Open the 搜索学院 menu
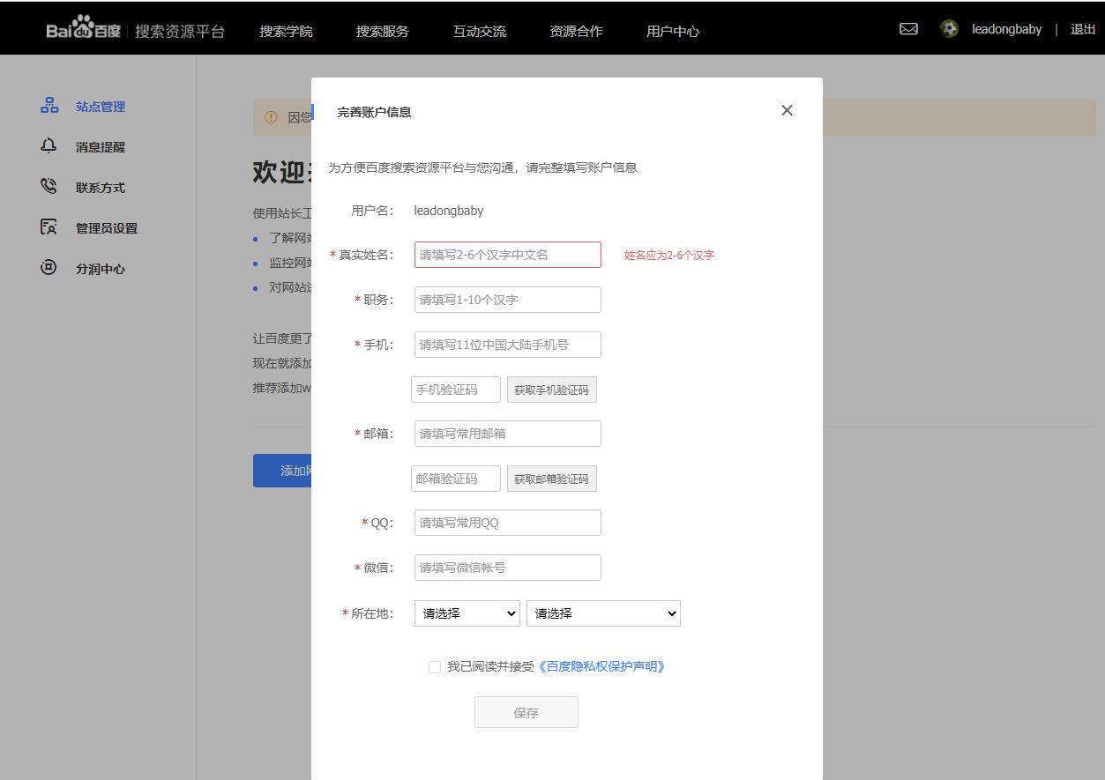 285,30
